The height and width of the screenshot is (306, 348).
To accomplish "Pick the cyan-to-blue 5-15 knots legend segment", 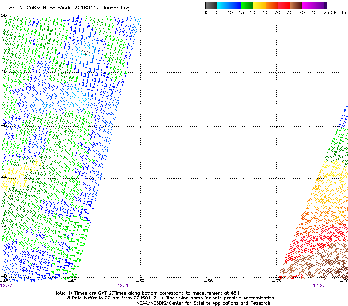I will click(229, 6).
